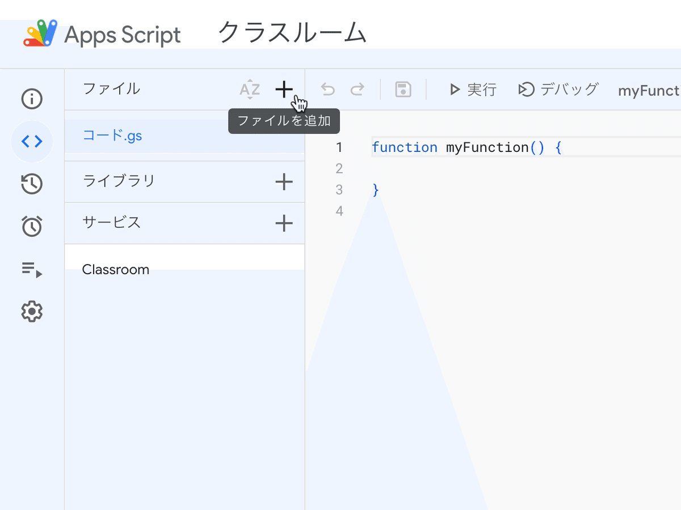Open project history clock-arrow icon

click(x=32, y=184)
